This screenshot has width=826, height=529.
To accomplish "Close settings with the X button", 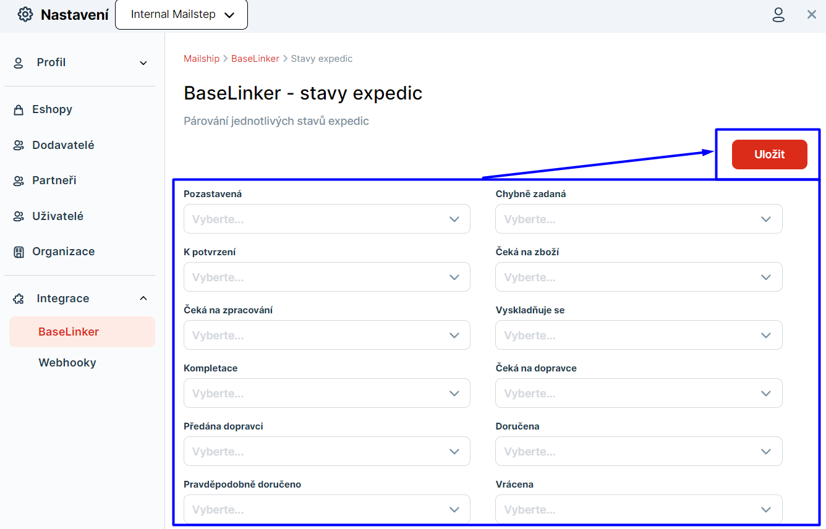I will (812, 15).
